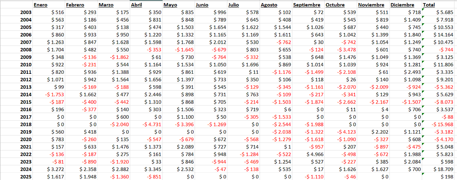Select the Diciembre column header
This screenshot has height=180, width=457.
click(x=406, y=5)
